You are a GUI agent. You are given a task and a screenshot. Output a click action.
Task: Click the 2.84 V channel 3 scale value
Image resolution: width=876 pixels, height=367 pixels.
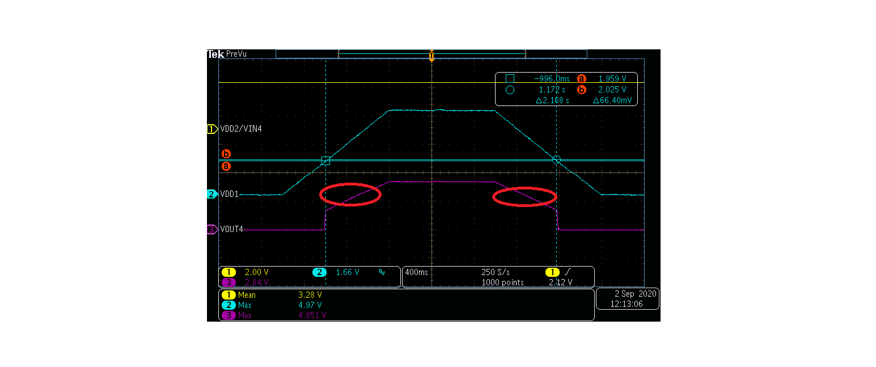pos(256,282)
